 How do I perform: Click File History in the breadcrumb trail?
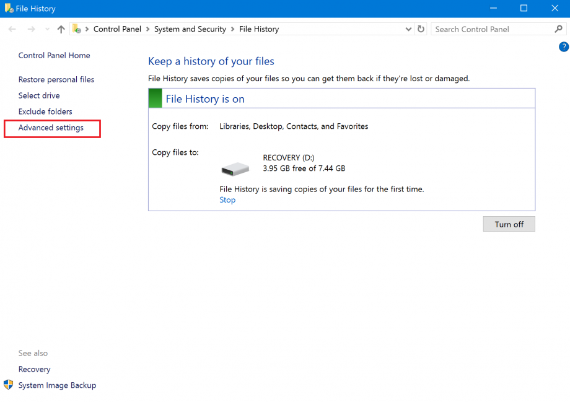259,28
